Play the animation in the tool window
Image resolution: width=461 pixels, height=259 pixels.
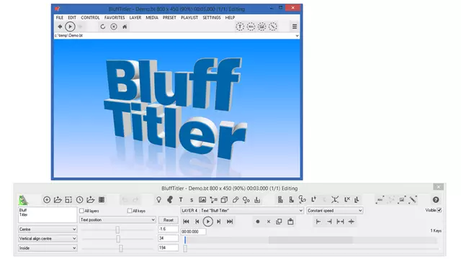click(208, 222)
